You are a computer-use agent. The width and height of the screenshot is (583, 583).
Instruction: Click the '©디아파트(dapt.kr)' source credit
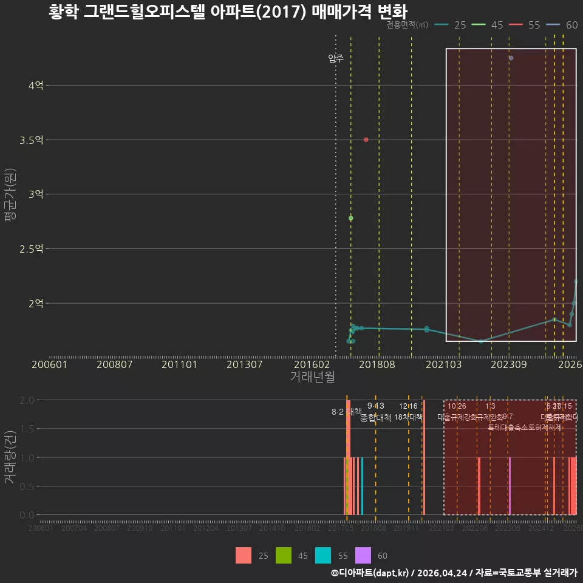[370, 573]
